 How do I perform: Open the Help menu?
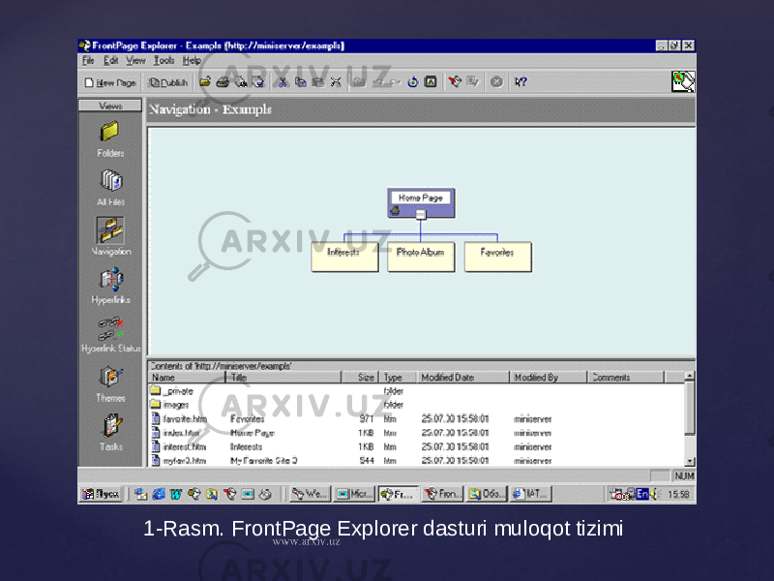[x=192, y=60]
